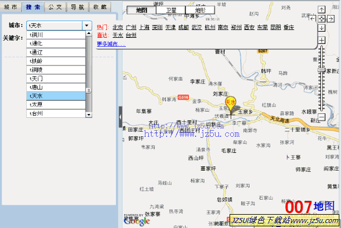Jump to hot city 武汉
The height and width of the screenshot is (228, 341).
(x=197, y=27)
